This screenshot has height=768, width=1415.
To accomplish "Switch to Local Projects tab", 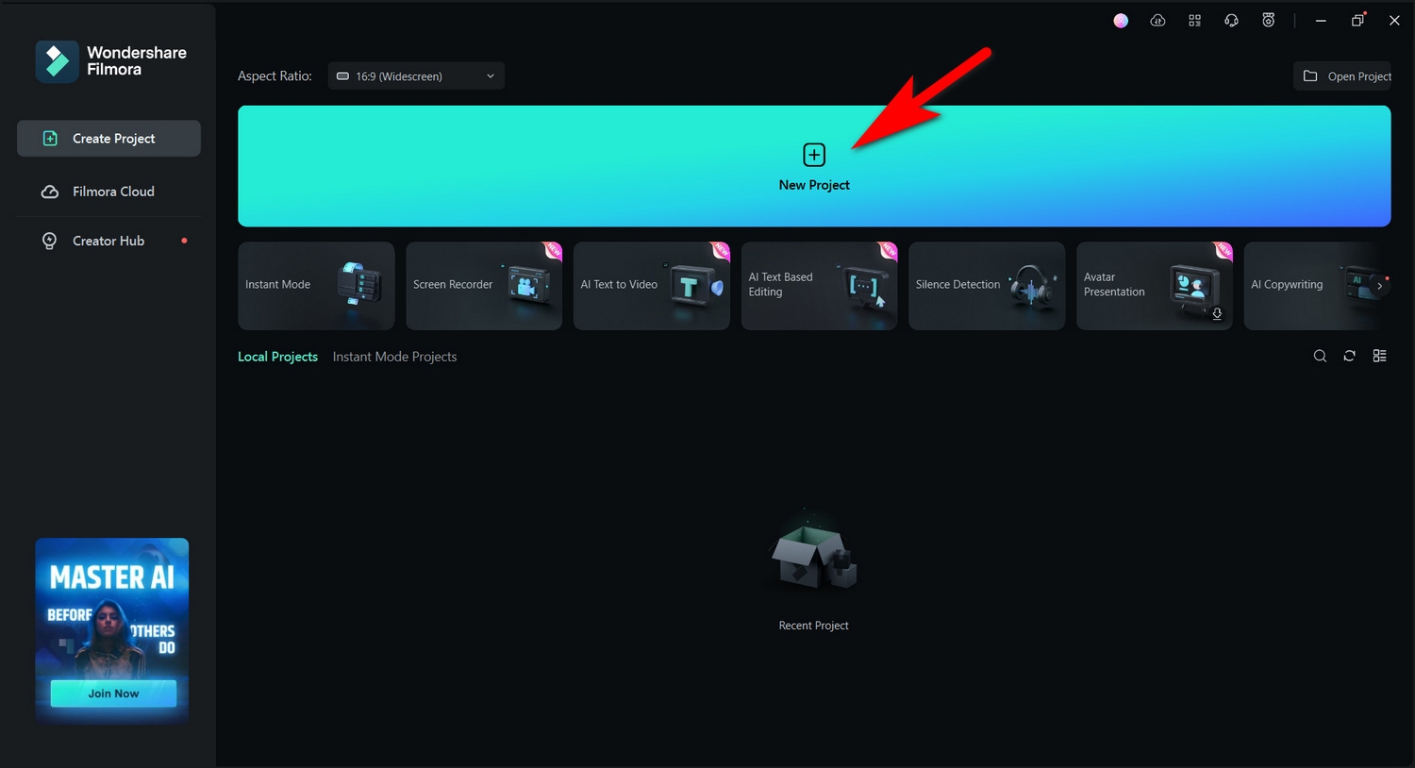I will point(277,357).
